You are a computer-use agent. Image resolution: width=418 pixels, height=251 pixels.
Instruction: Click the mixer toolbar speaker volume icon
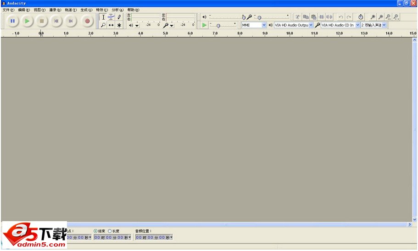click(x=204, y=17)
